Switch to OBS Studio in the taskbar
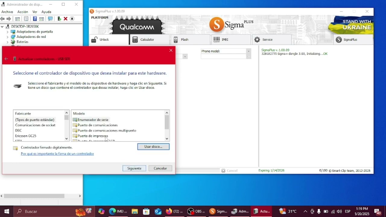The image size is (386, 217). pyautogui.click(x=196, y=211)
